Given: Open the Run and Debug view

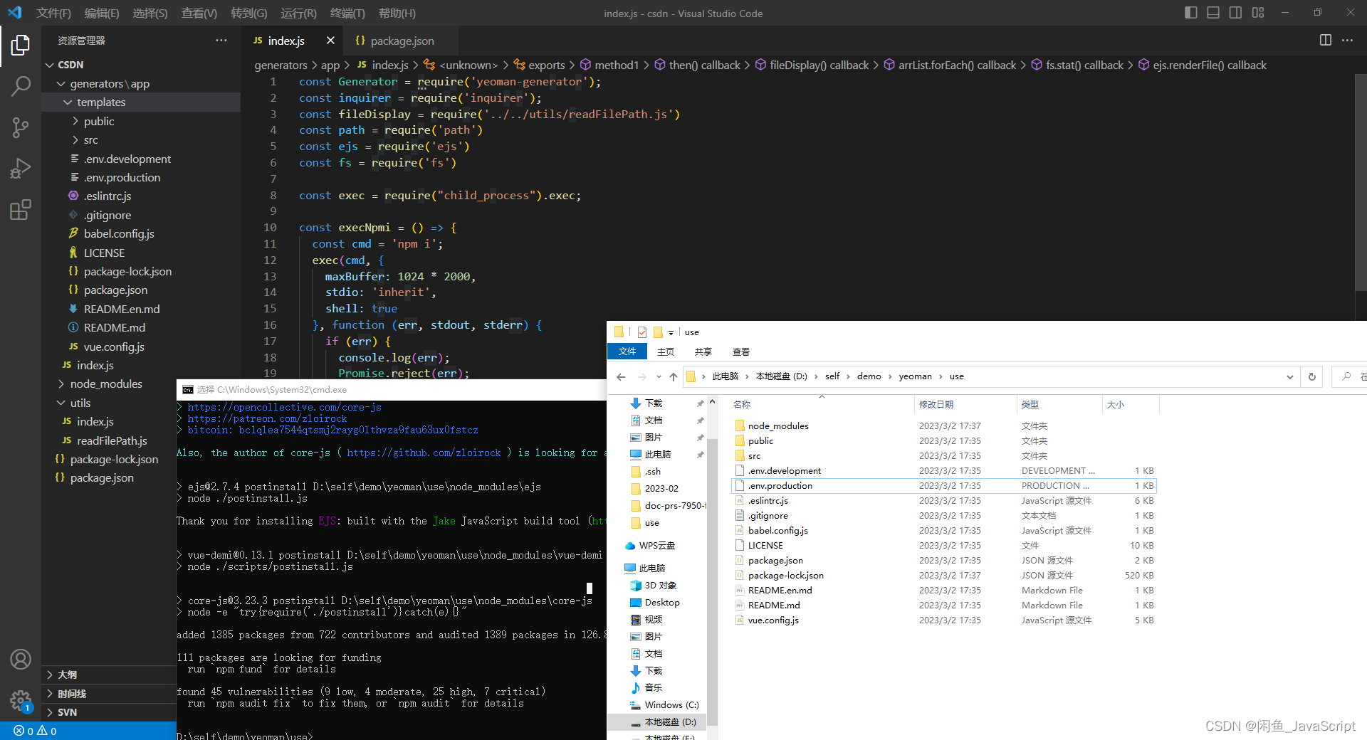Looking at the screenshot, I should [21, 169].
